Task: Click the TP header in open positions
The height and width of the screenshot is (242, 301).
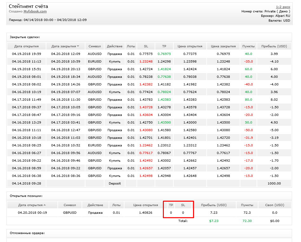Action: [171, 205]
